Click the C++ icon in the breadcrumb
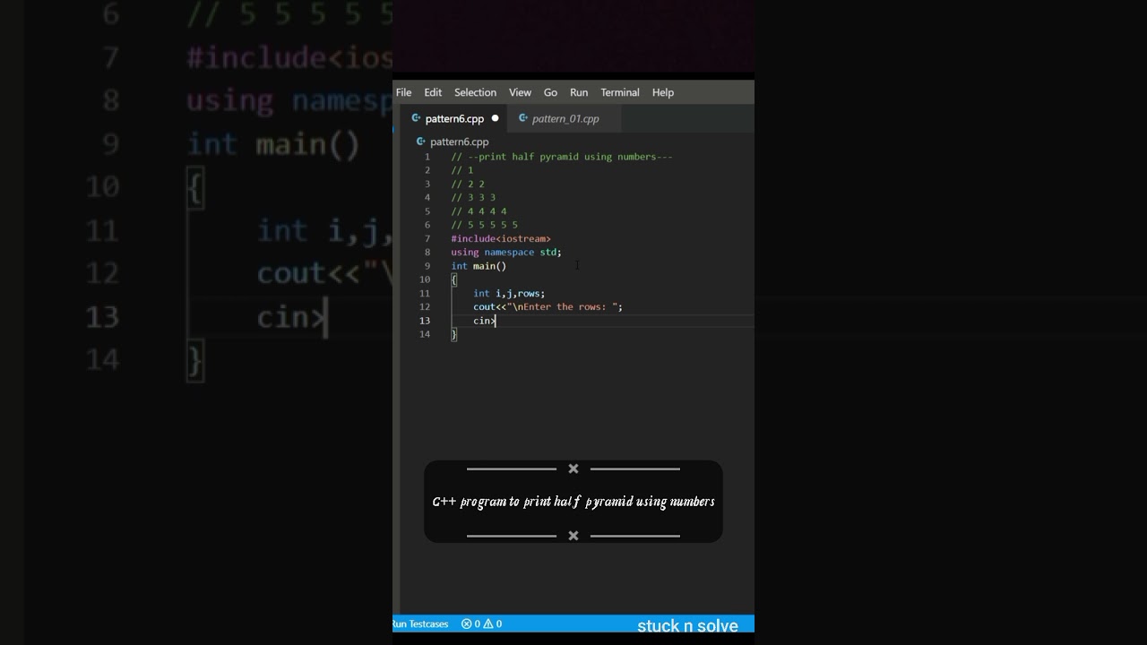 (421, 142)
